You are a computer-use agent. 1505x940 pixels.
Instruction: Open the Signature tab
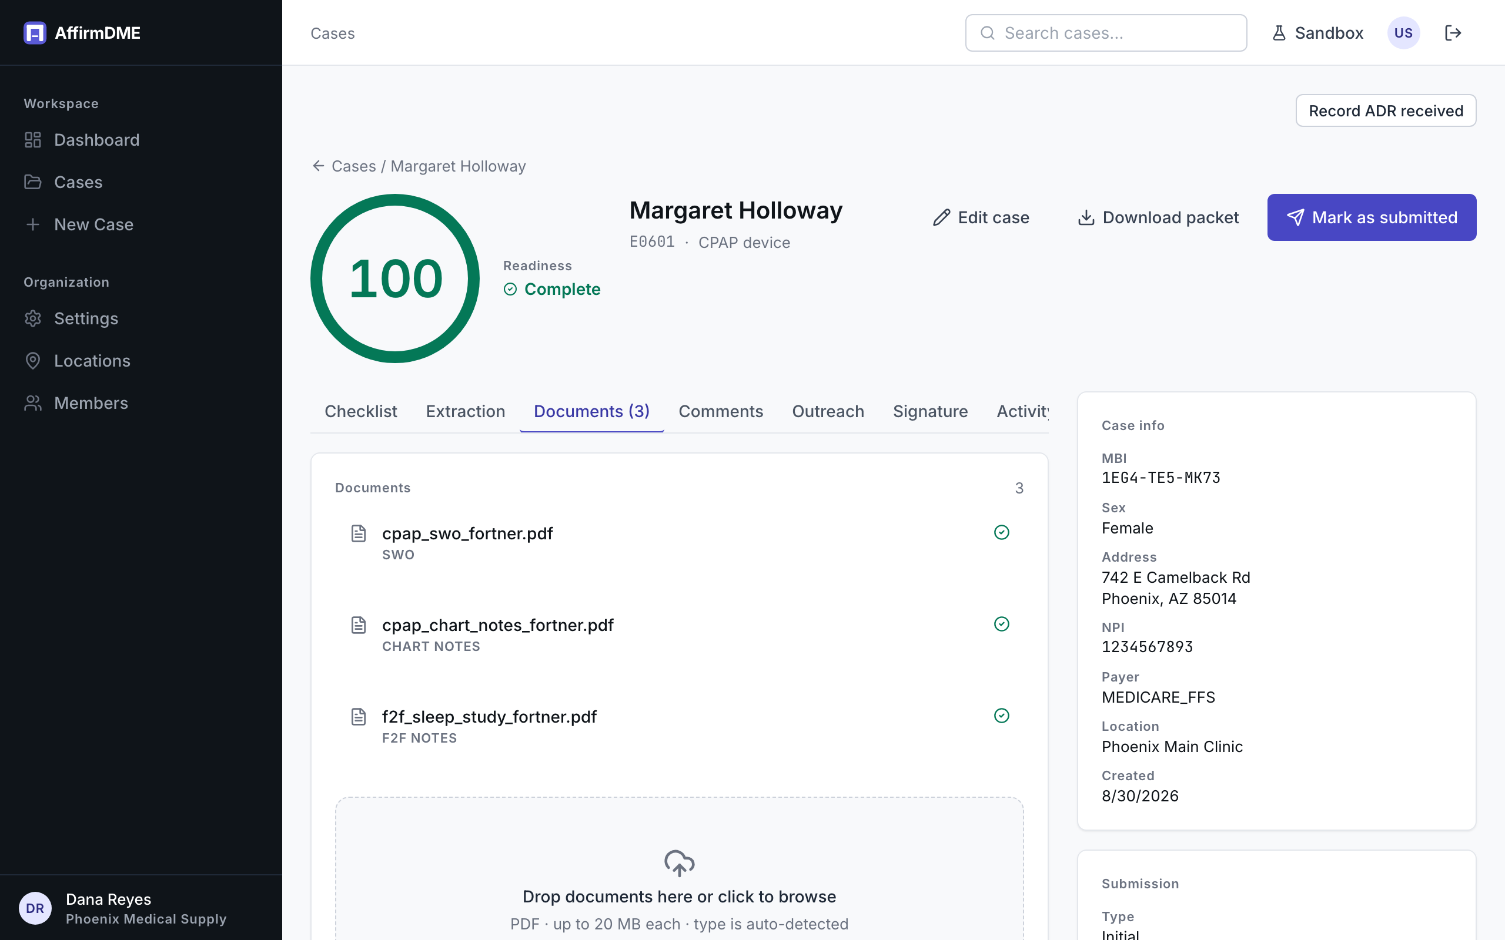click(x=931, y=412)
